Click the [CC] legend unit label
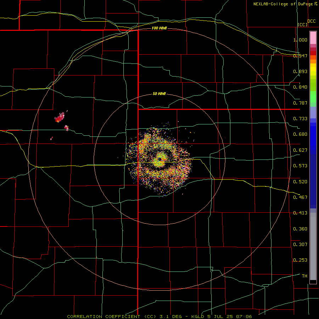The image size is (319, 319). pyautogui.click(x=303, y=24)
